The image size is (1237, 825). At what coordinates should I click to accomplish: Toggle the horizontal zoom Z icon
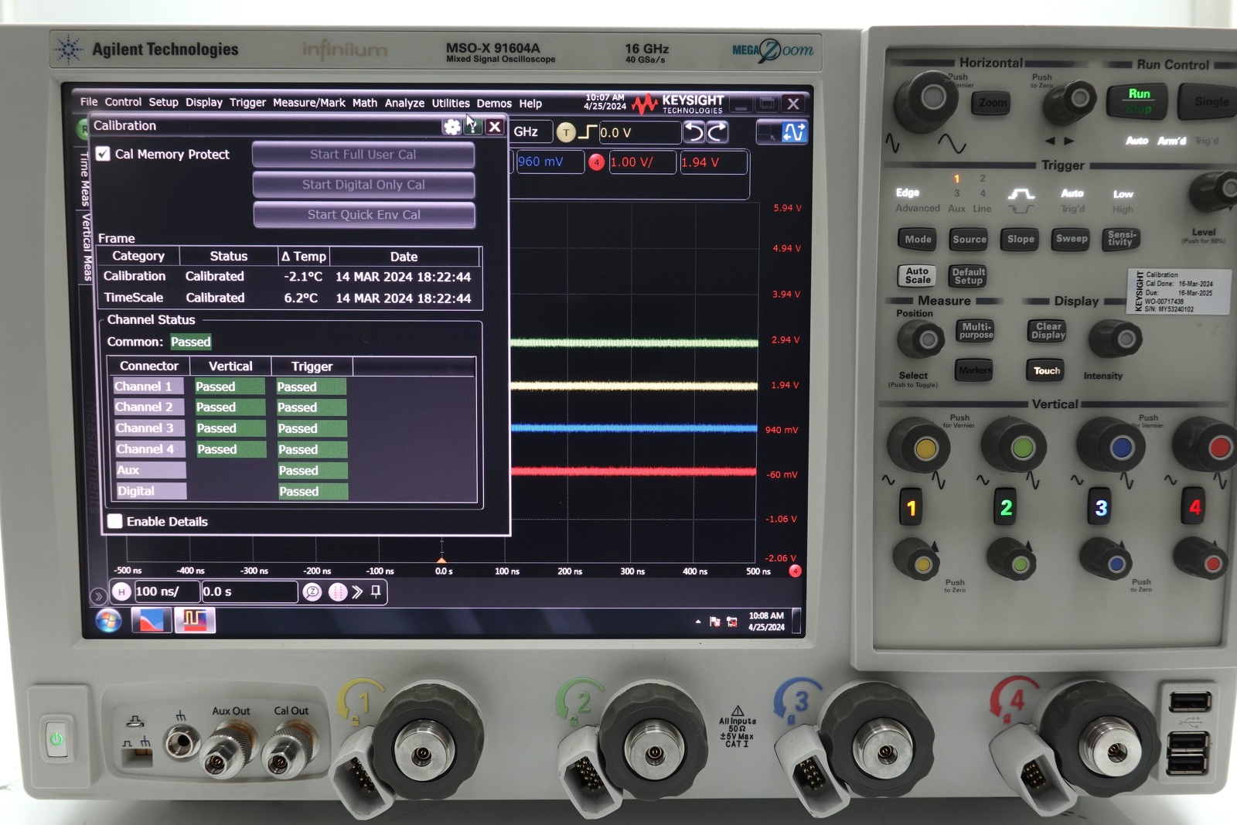[x=312, y=592]
